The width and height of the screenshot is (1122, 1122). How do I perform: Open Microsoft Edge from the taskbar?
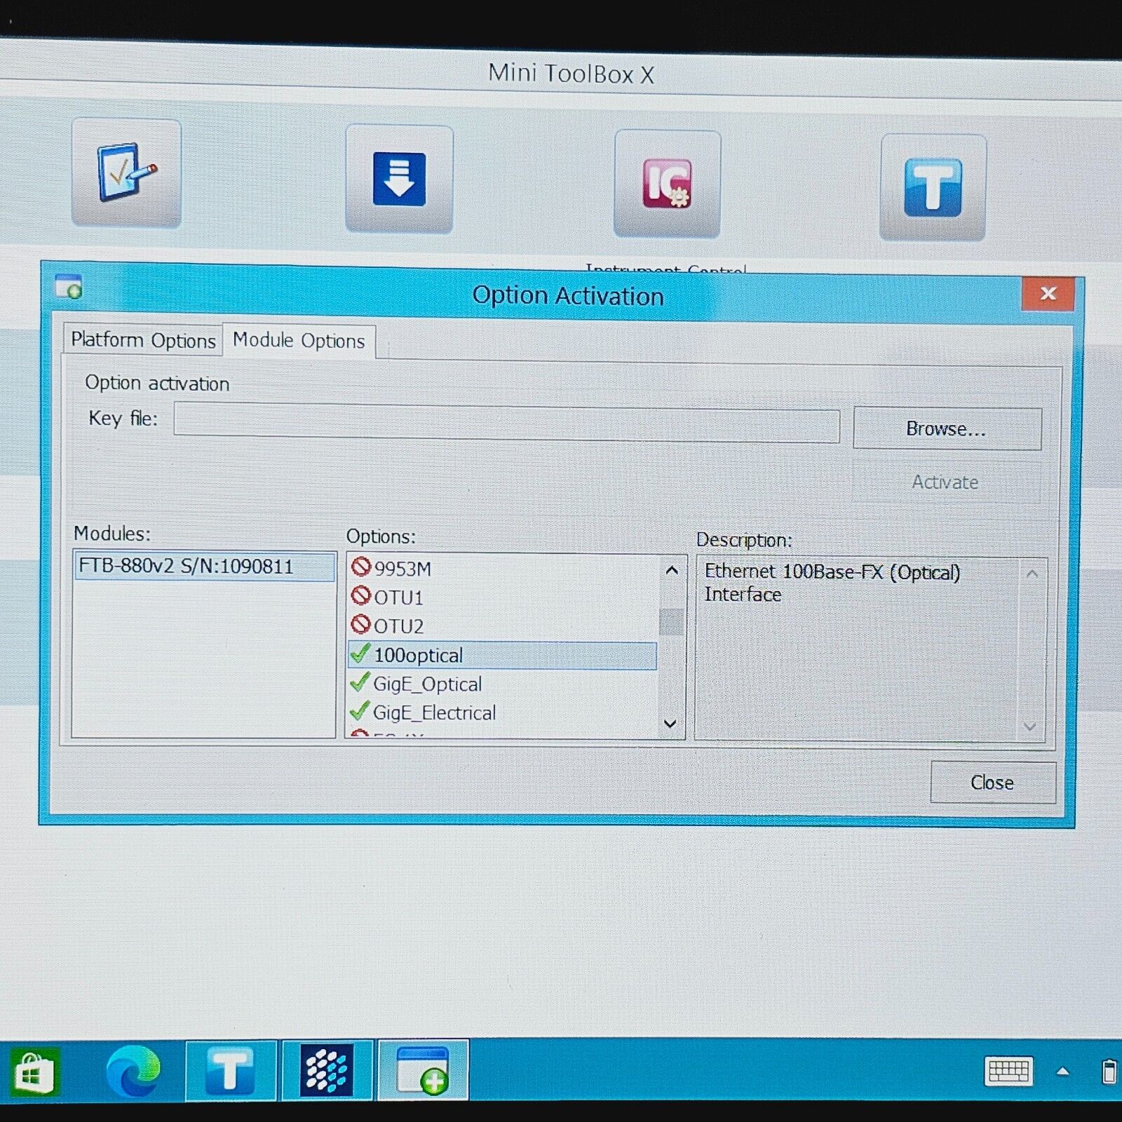click(x=133, y=1071)
